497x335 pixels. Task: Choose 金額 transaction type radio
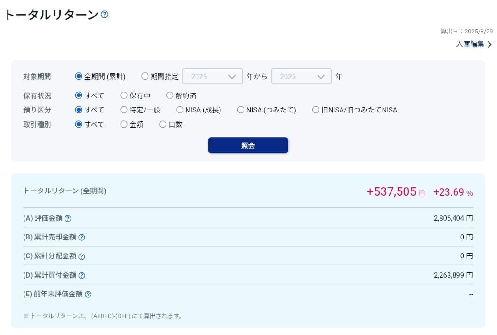pyautogui.click(x=124, y=125)
